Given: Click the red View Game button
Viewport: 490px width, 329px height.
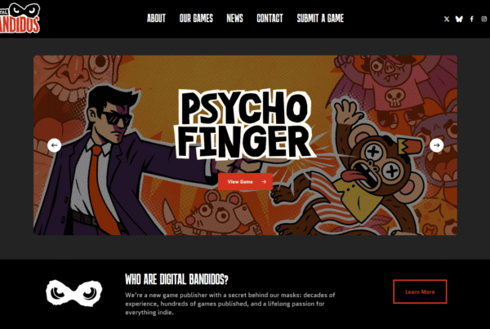Looking at the screenshot, I should pyautogui.click(x=245, y=181).
